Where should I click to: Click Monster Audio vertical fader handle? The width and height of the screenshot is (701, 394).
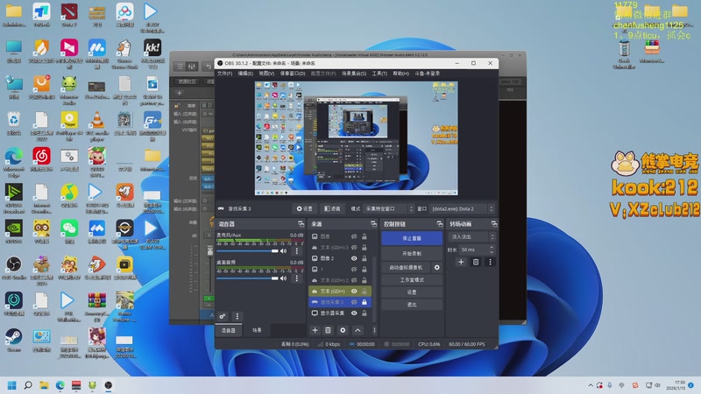click(210, 250)
